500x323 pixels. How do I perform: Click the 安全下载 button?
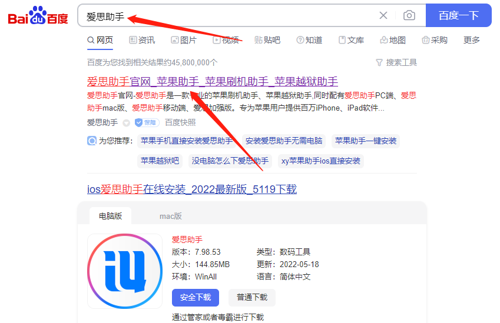point(196,298)
